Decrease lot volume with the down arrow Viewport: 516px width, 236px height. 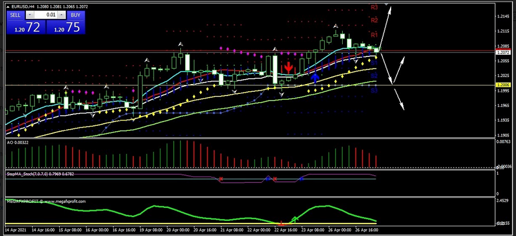click(29, 15)
